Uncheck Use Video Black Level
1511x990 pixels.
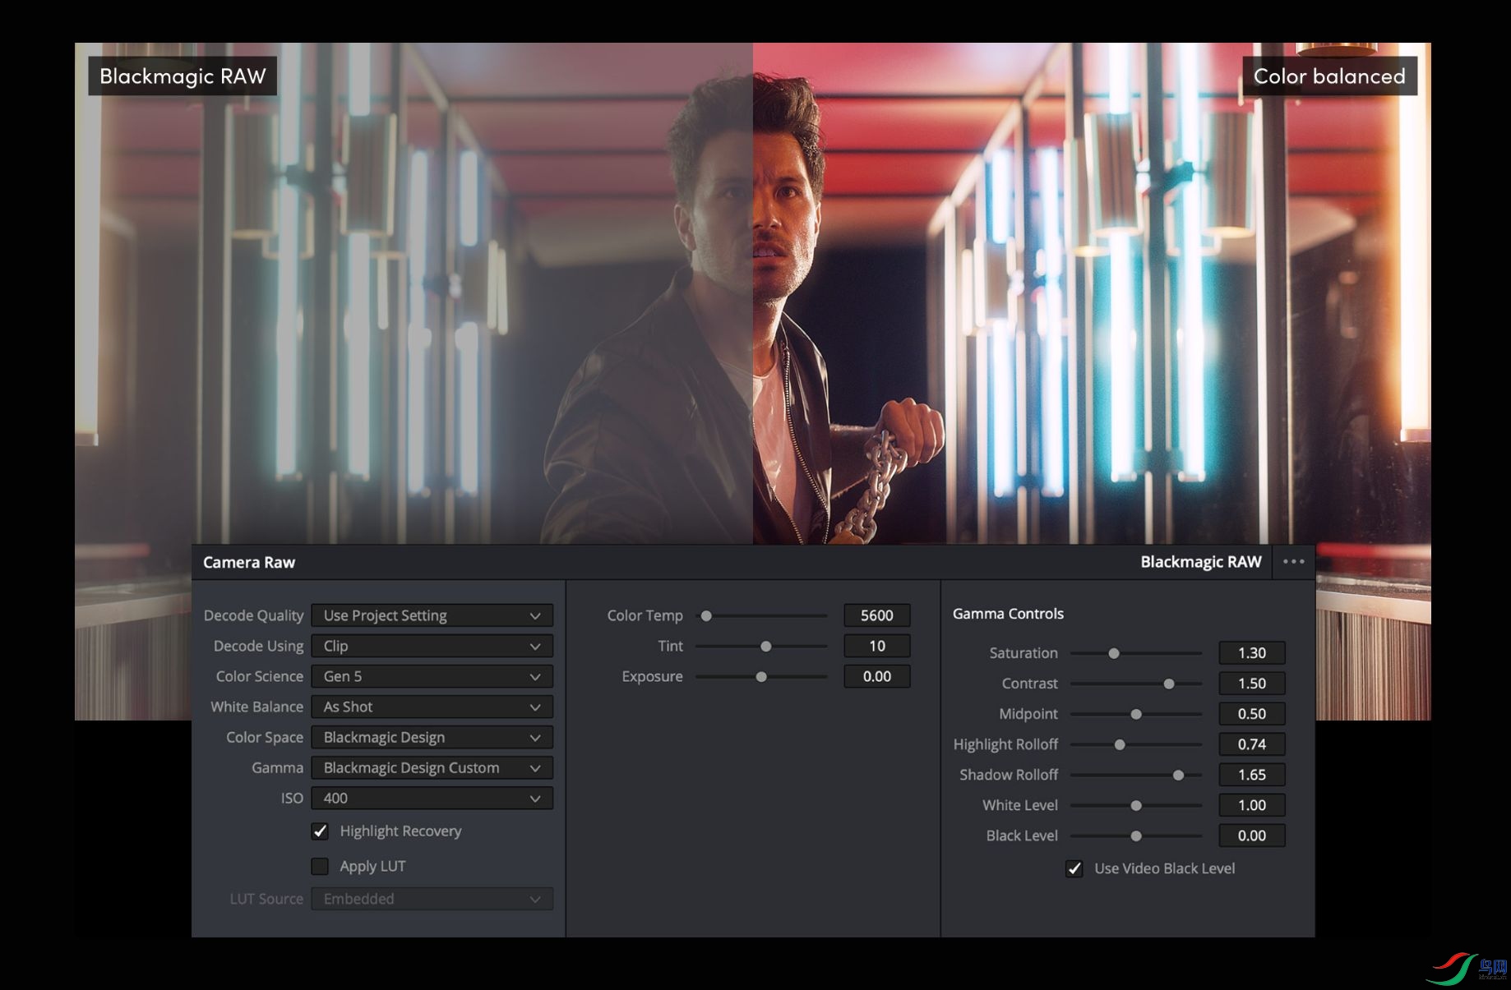point(1074,868)
